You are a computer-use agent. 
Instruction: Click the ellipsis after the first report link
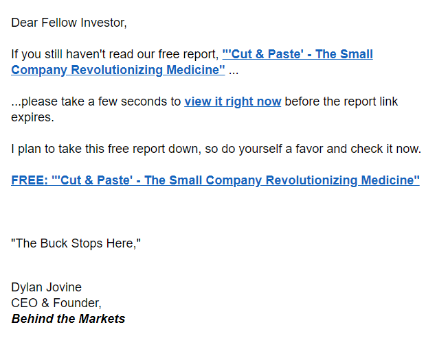[x=234, y=69]
